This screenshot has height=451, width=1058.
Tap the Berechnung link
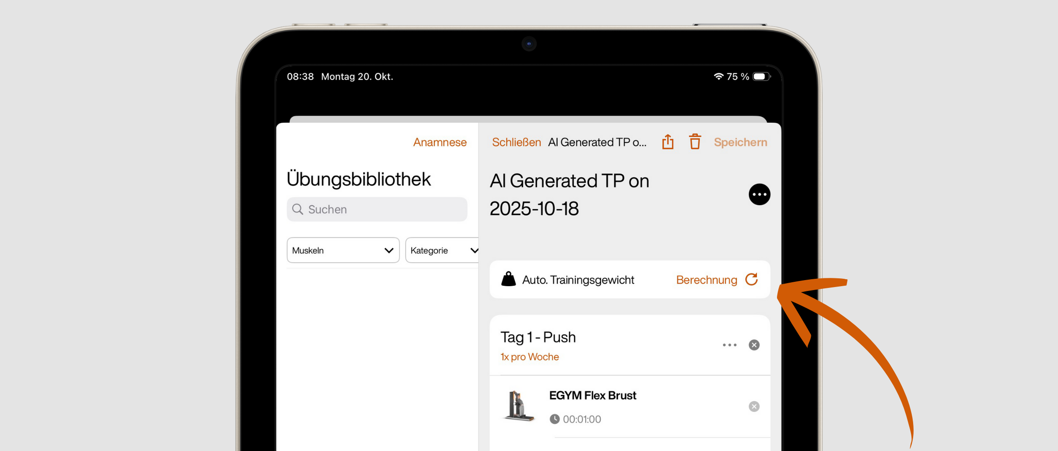(x=706, y=280)
